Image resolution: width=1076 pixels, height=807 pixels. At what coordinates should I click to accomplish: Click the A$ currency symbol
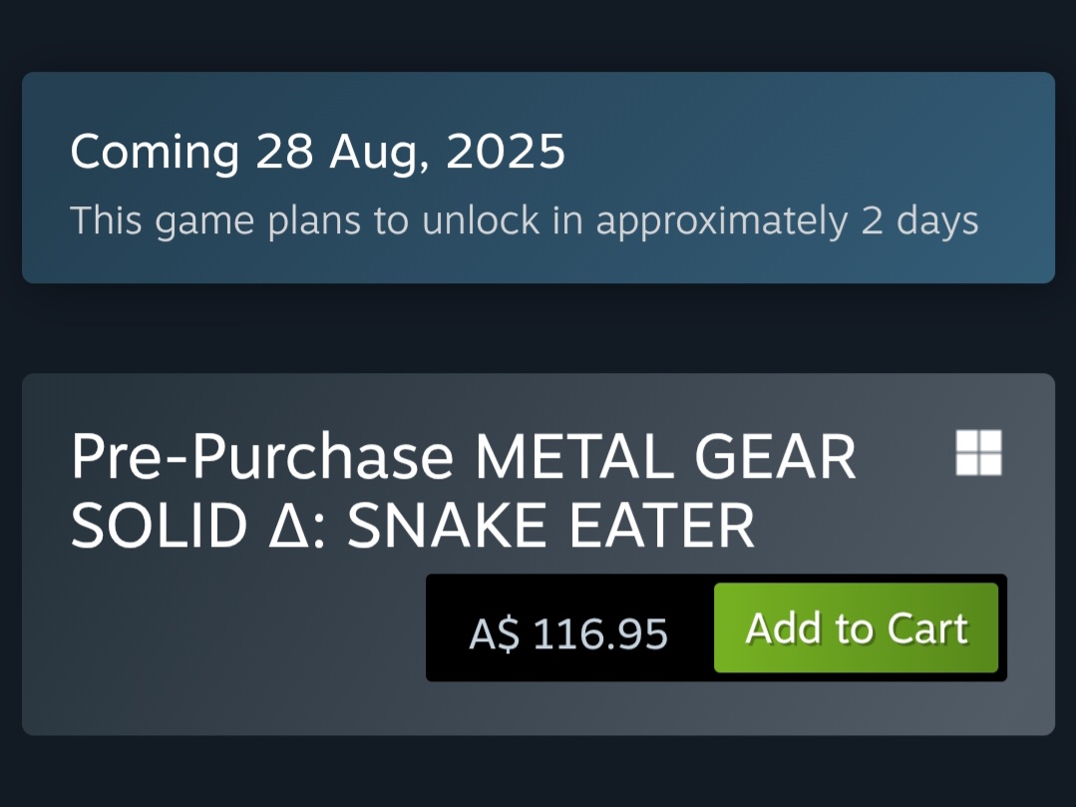(x=495, y=633)
